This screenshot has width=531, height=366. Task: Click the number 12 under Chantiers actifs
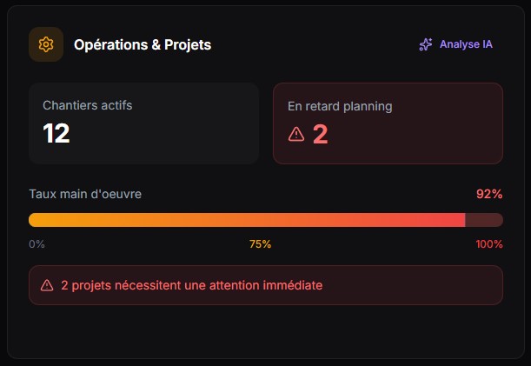pyautogui.click(x=56, y=133)
